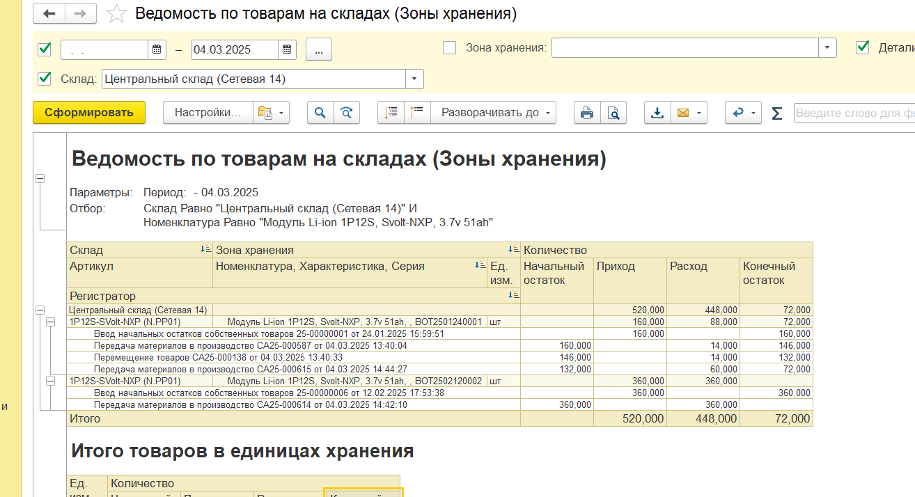Open the send-by-email dropdown
Image resolution: width=915 pixels, height=497 pixels.
coord(689,113)
